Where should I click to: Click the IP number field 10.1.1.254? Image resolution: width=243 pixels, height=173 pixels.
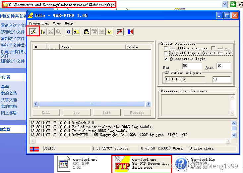[x=185, y=79]
